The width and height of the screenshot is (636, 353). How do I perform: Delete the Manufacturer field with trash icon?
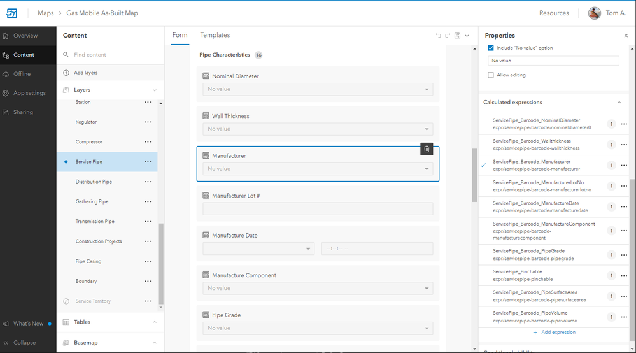[x=427, y=149]
